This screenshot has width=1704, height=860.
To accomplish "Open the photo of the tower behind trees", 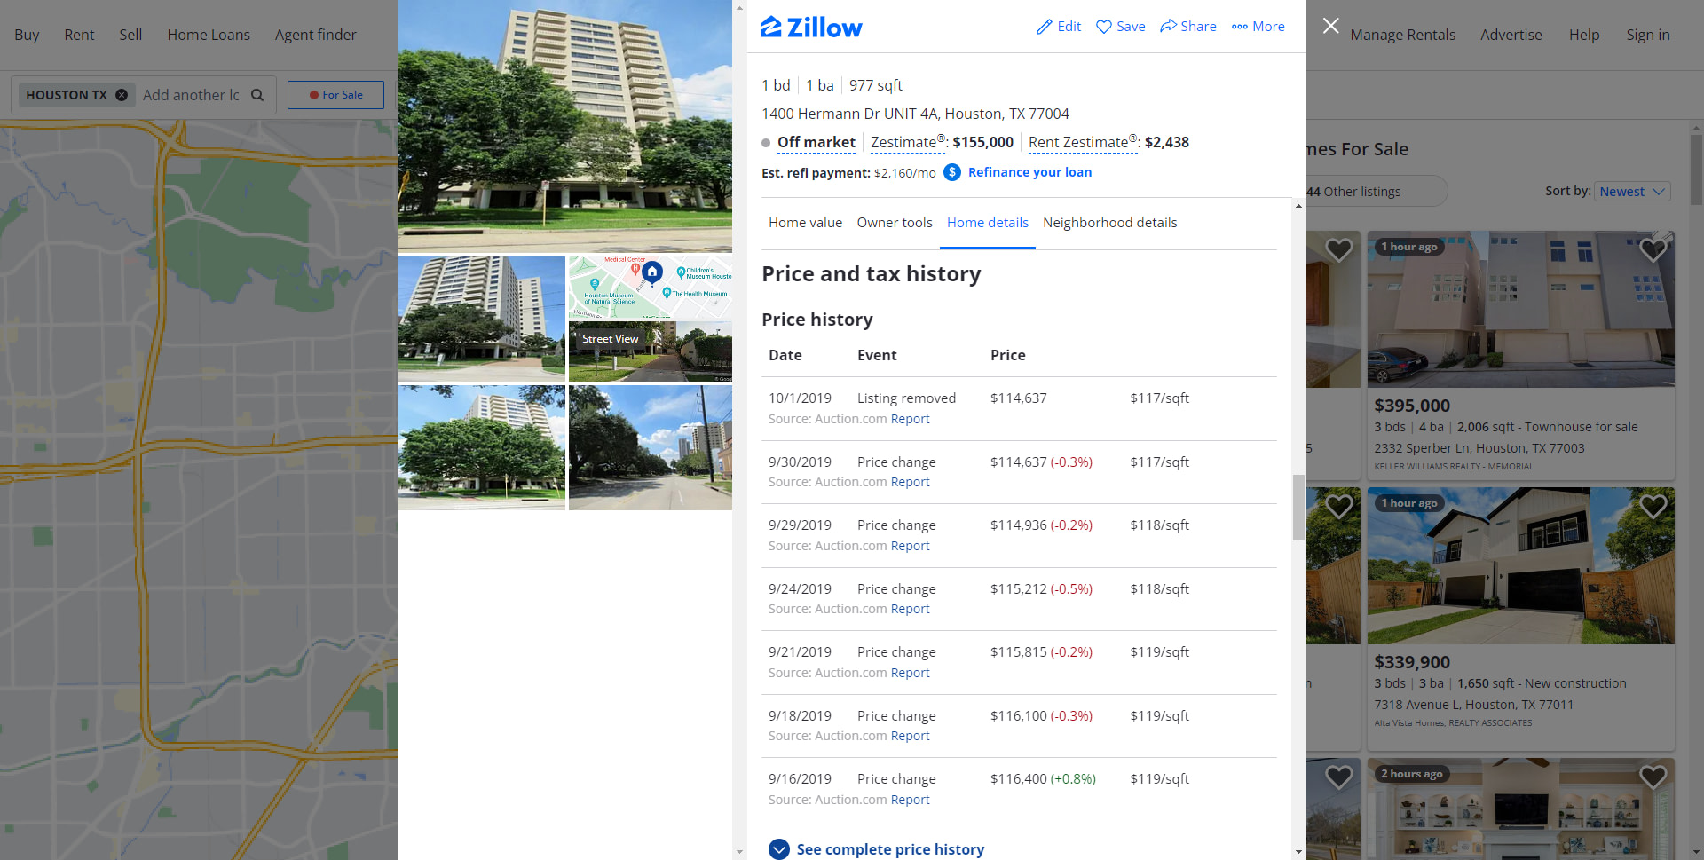I will tap(481, 447).
